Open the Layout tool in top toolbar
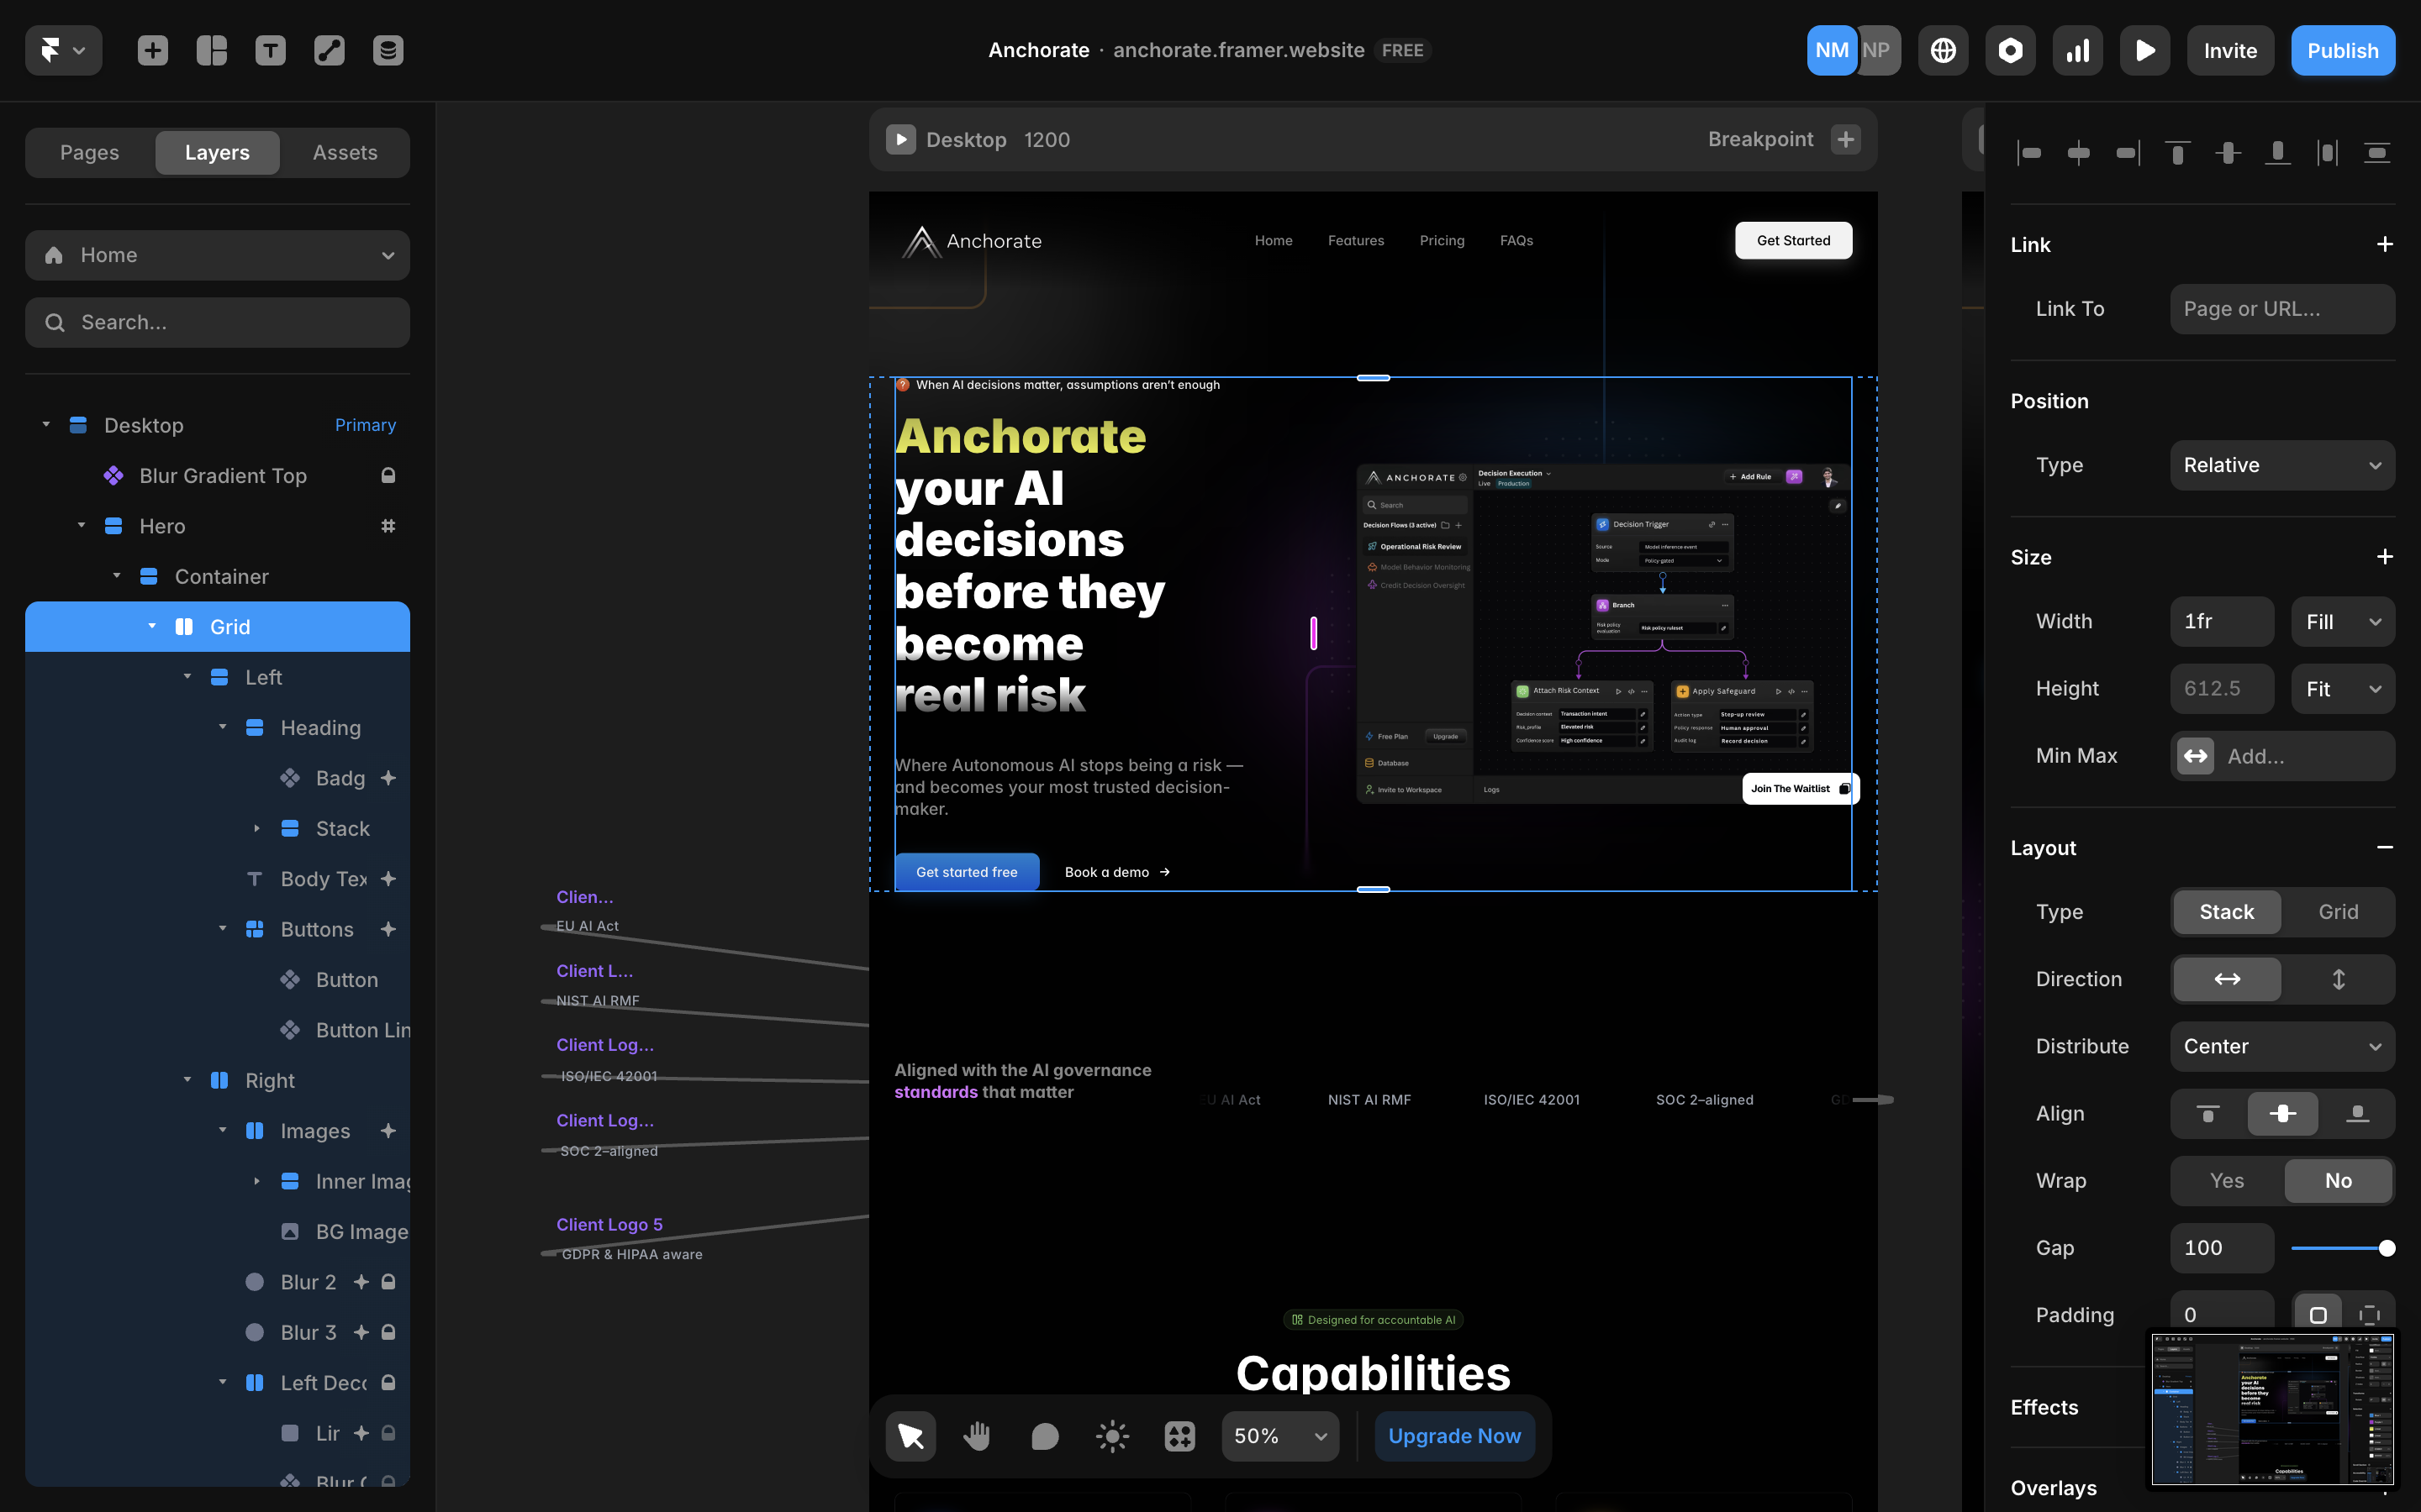 click(211, 50)
